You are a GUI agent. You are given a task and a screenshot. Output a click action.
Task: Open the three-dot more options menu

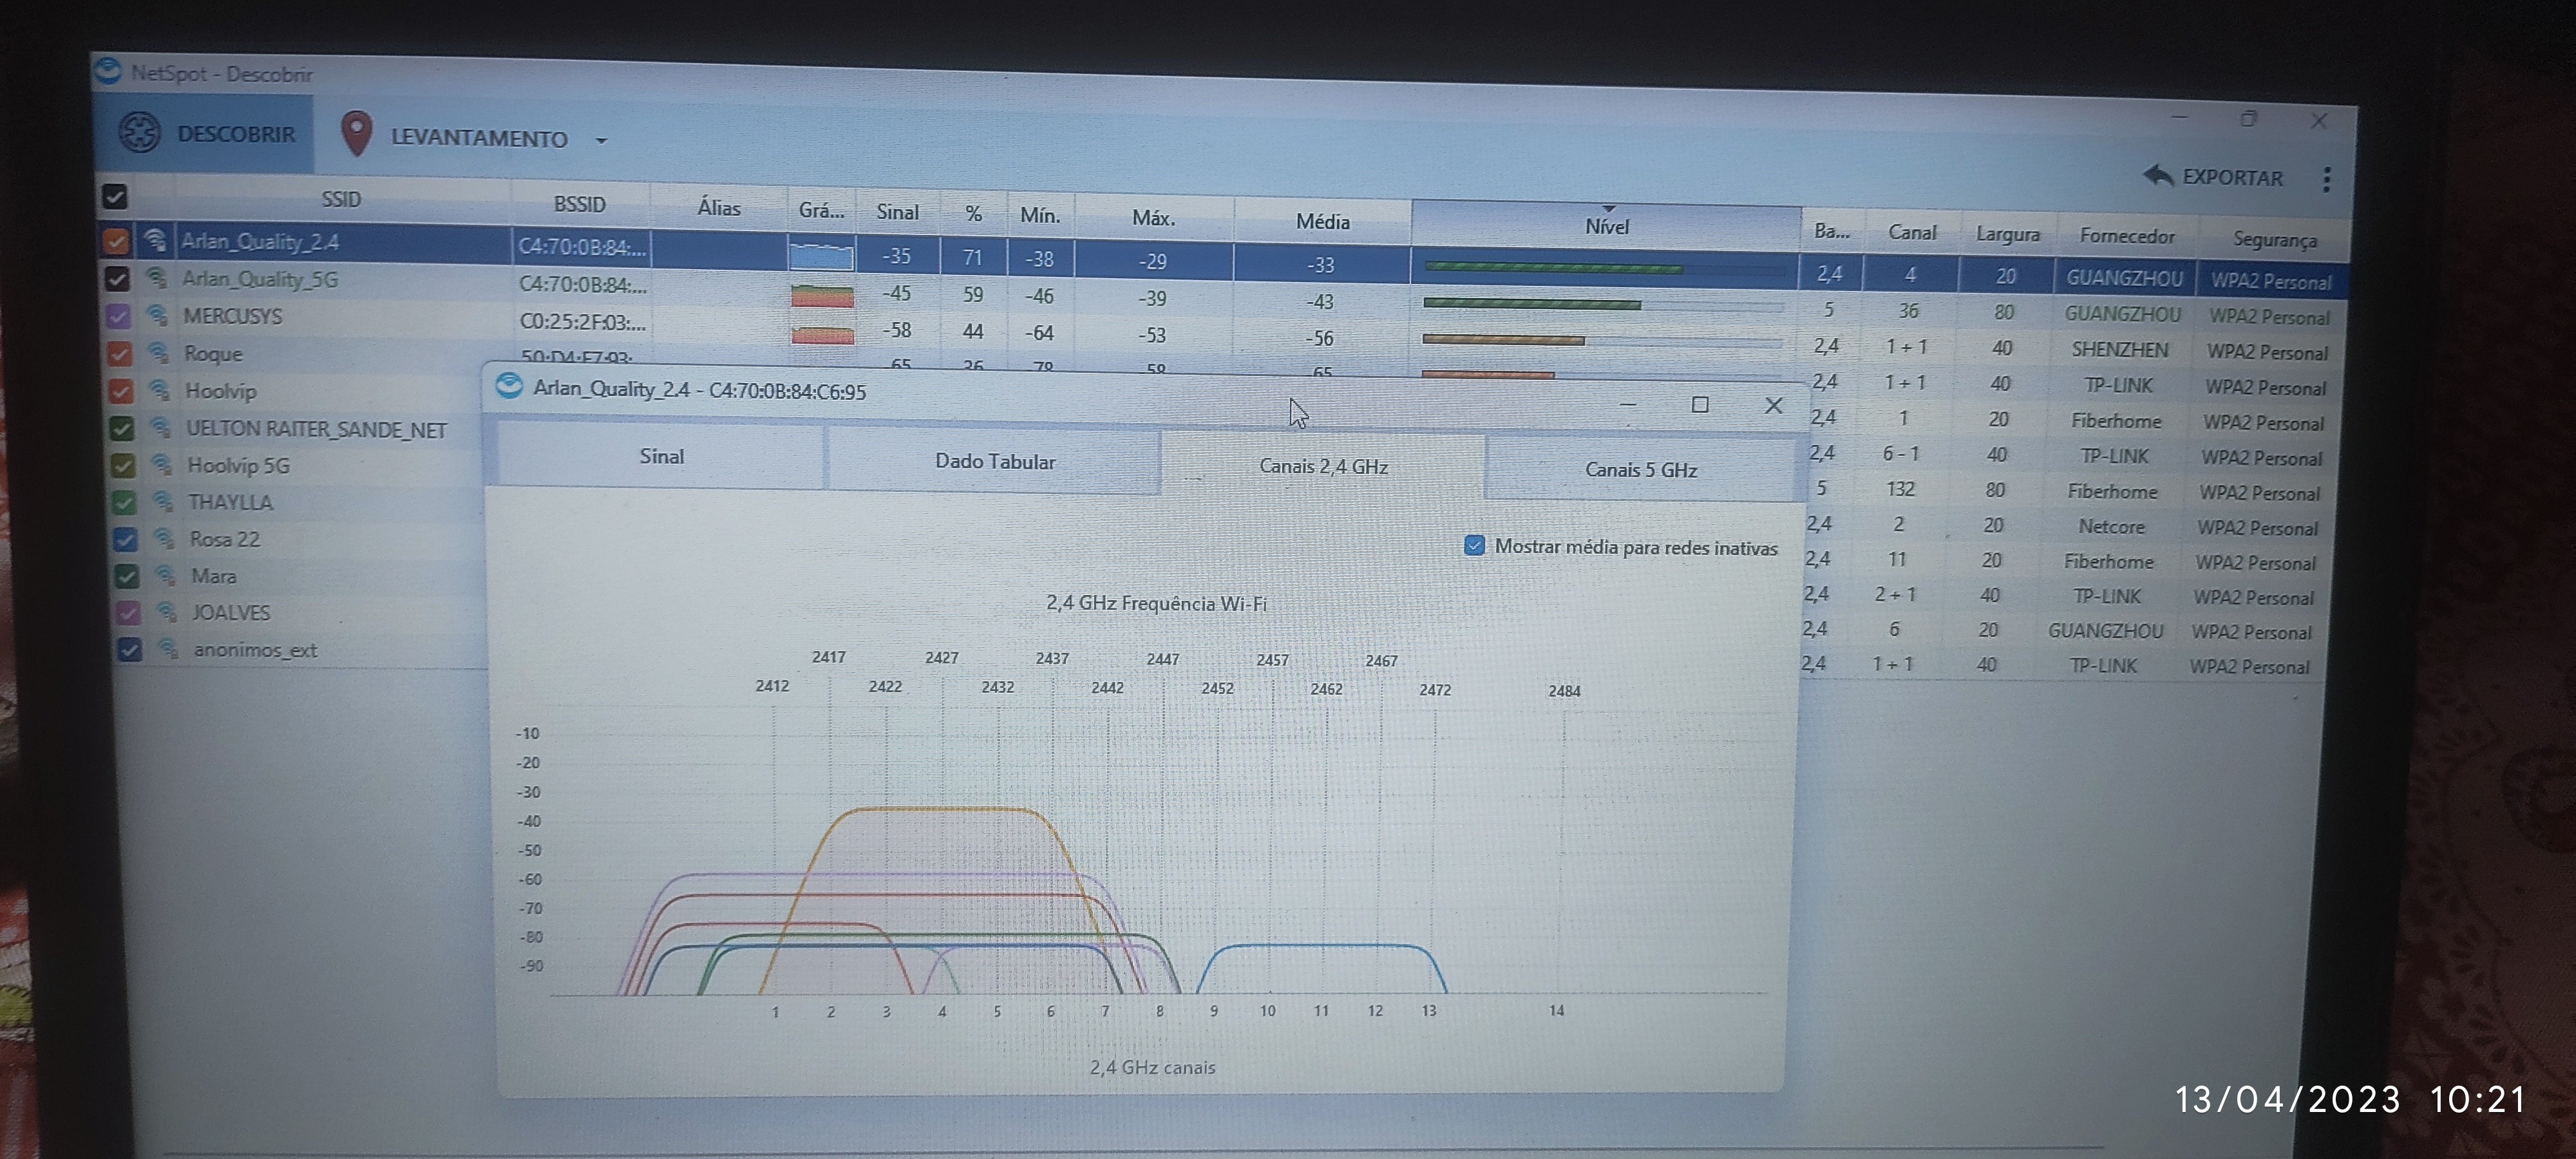pyautogui.click(x=2326, y=180)
